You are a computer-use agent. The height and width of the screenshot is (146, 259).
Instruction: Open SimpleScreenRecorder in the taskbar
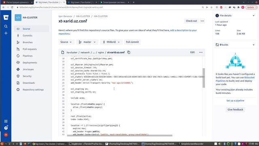click(x=191, y=144)
